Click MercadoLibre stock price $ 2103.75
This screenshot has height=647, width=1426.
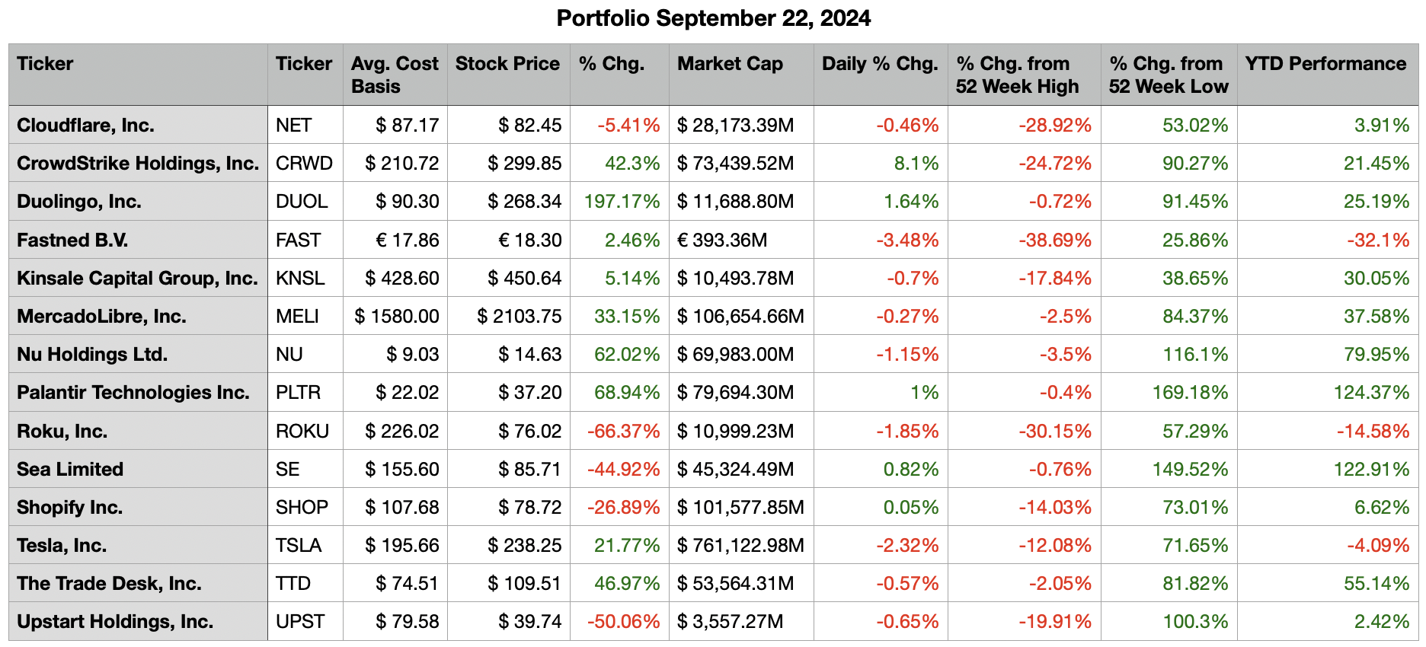tap(520, 317)
